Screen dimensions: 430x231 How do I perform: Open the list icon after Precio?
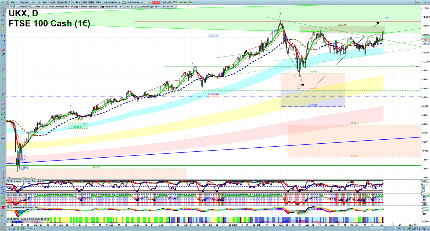click(x=28, y=6)
